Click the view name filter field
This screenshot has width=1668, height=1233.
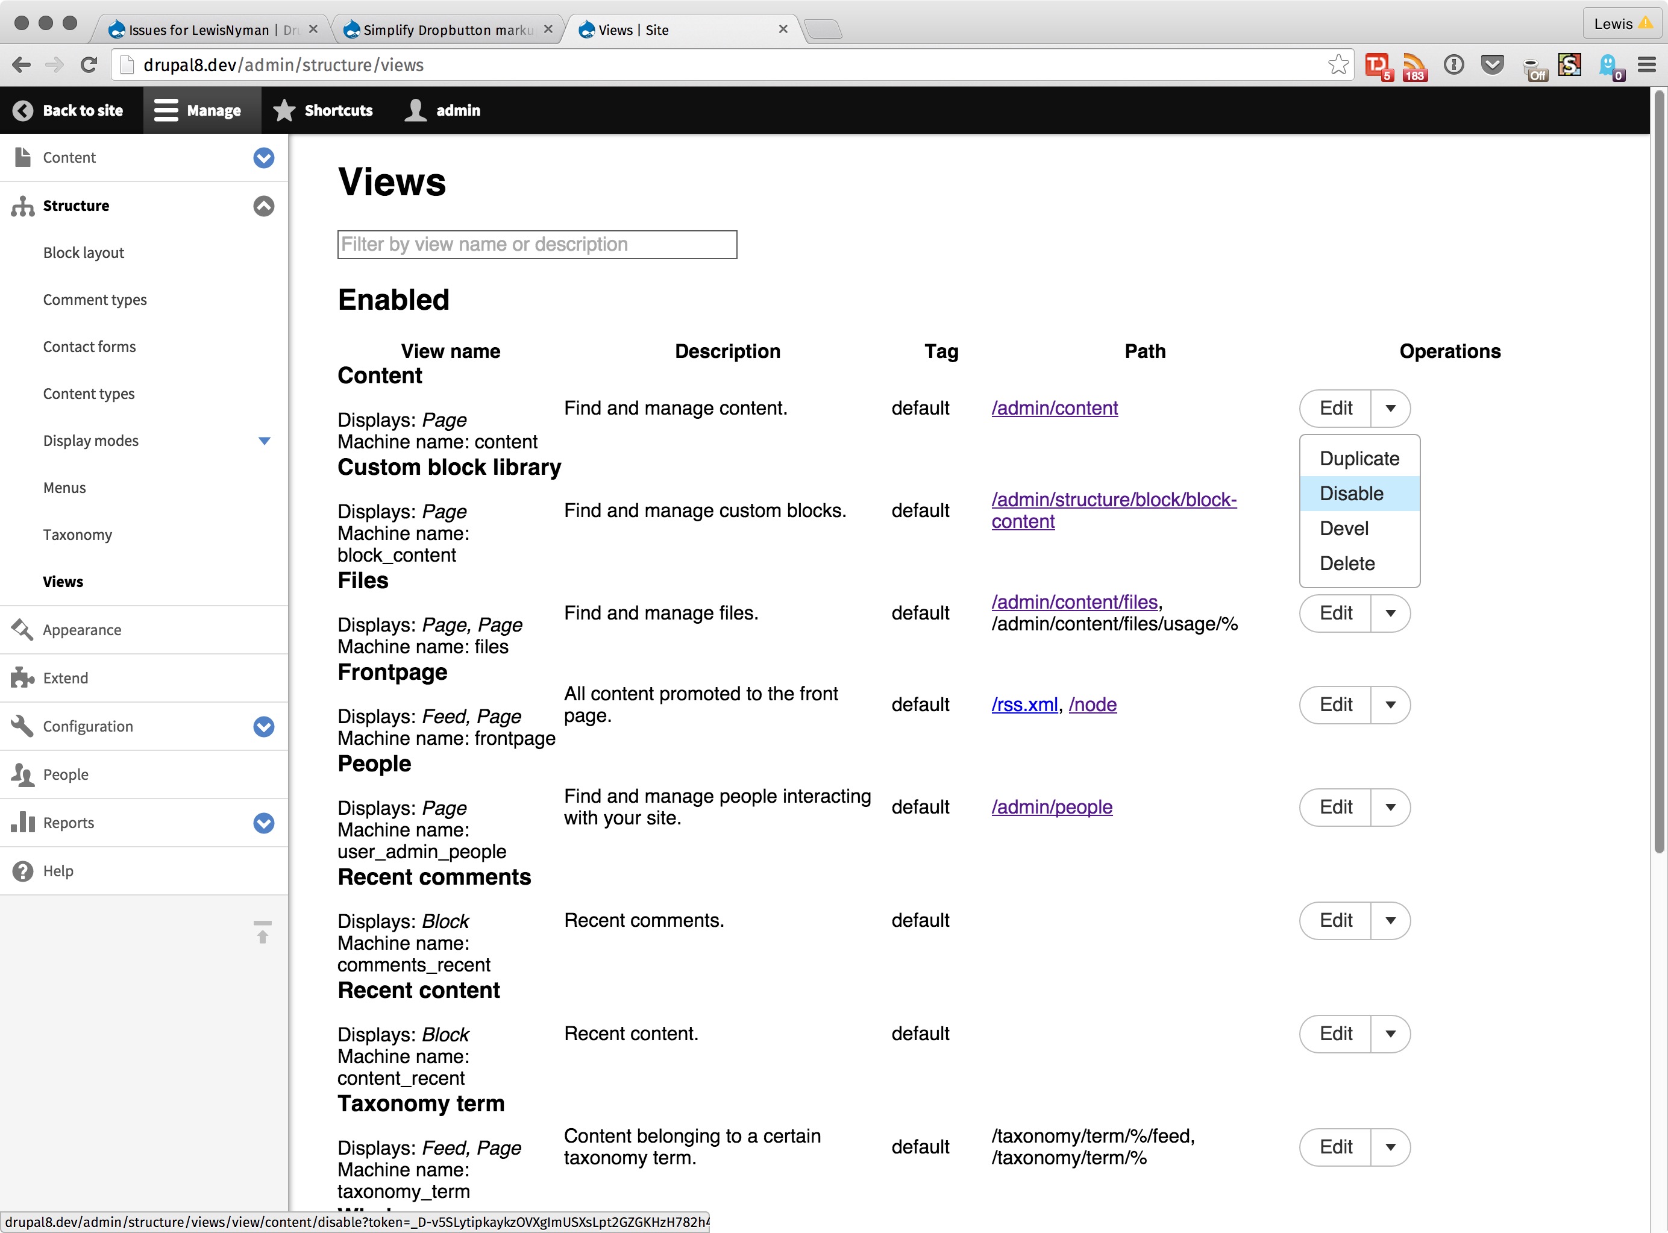[536, 245]
